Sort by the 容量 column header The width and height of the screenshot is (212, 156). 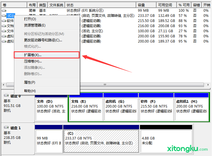pyautogui.click(x=146, y=5)
